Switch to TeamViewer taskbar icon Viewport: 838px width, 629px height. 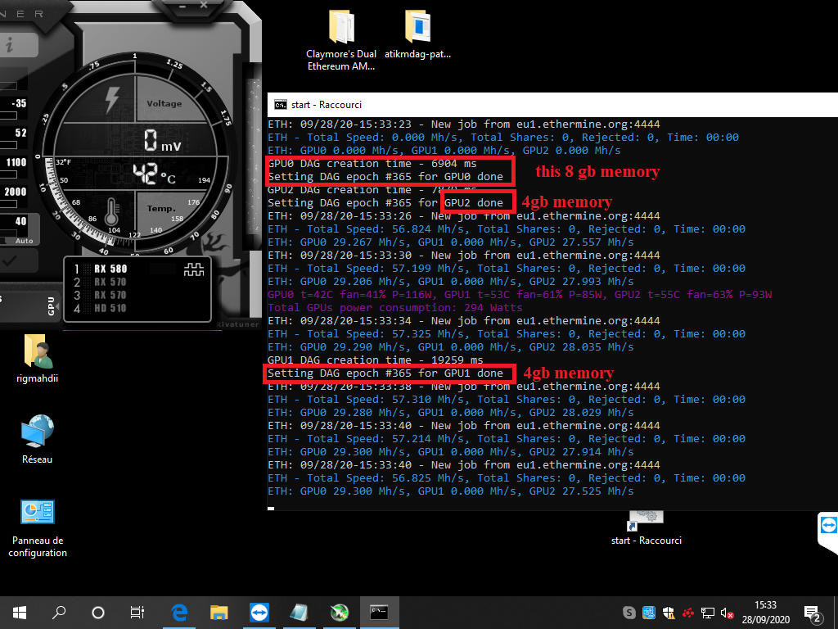259,613
